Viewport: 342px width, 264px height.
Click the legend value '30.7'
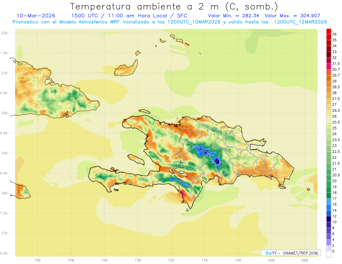pos(336,69)
